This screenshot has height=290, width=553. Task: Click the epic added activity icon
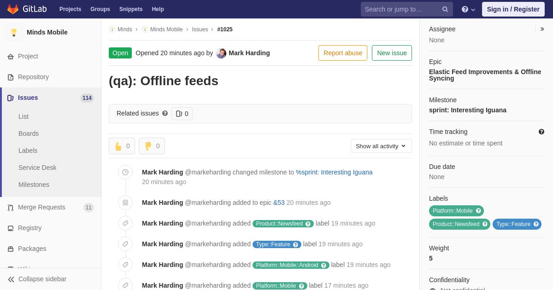[x=125, y=203]
